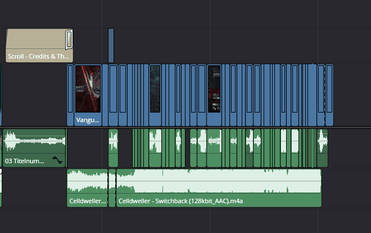371x233 pixels.
Task: Click the Vanguard clip name label
Action: 88,120
